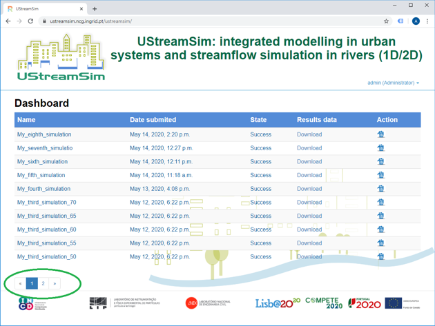Open Chrome three-dot menu

pos(427,21)
